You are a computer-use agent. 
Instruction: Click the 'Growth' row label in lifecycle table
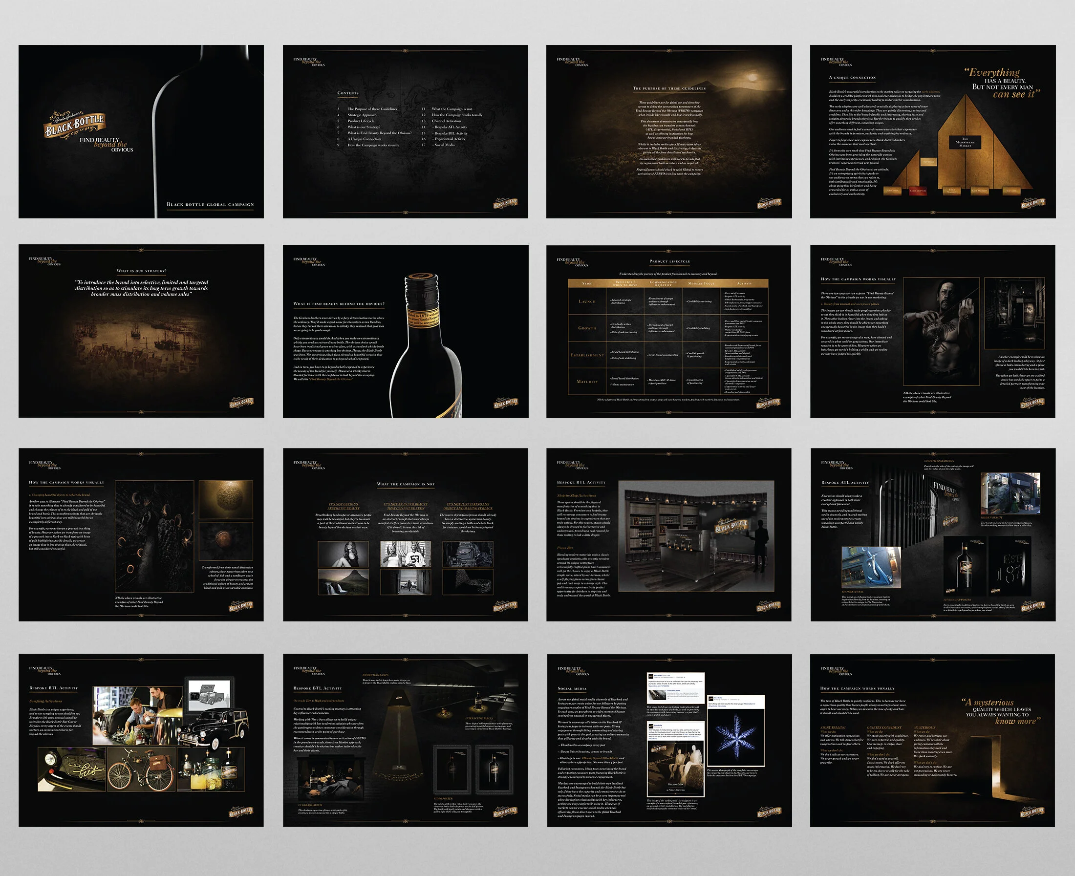pyautogui.click(x=587, y=328)
